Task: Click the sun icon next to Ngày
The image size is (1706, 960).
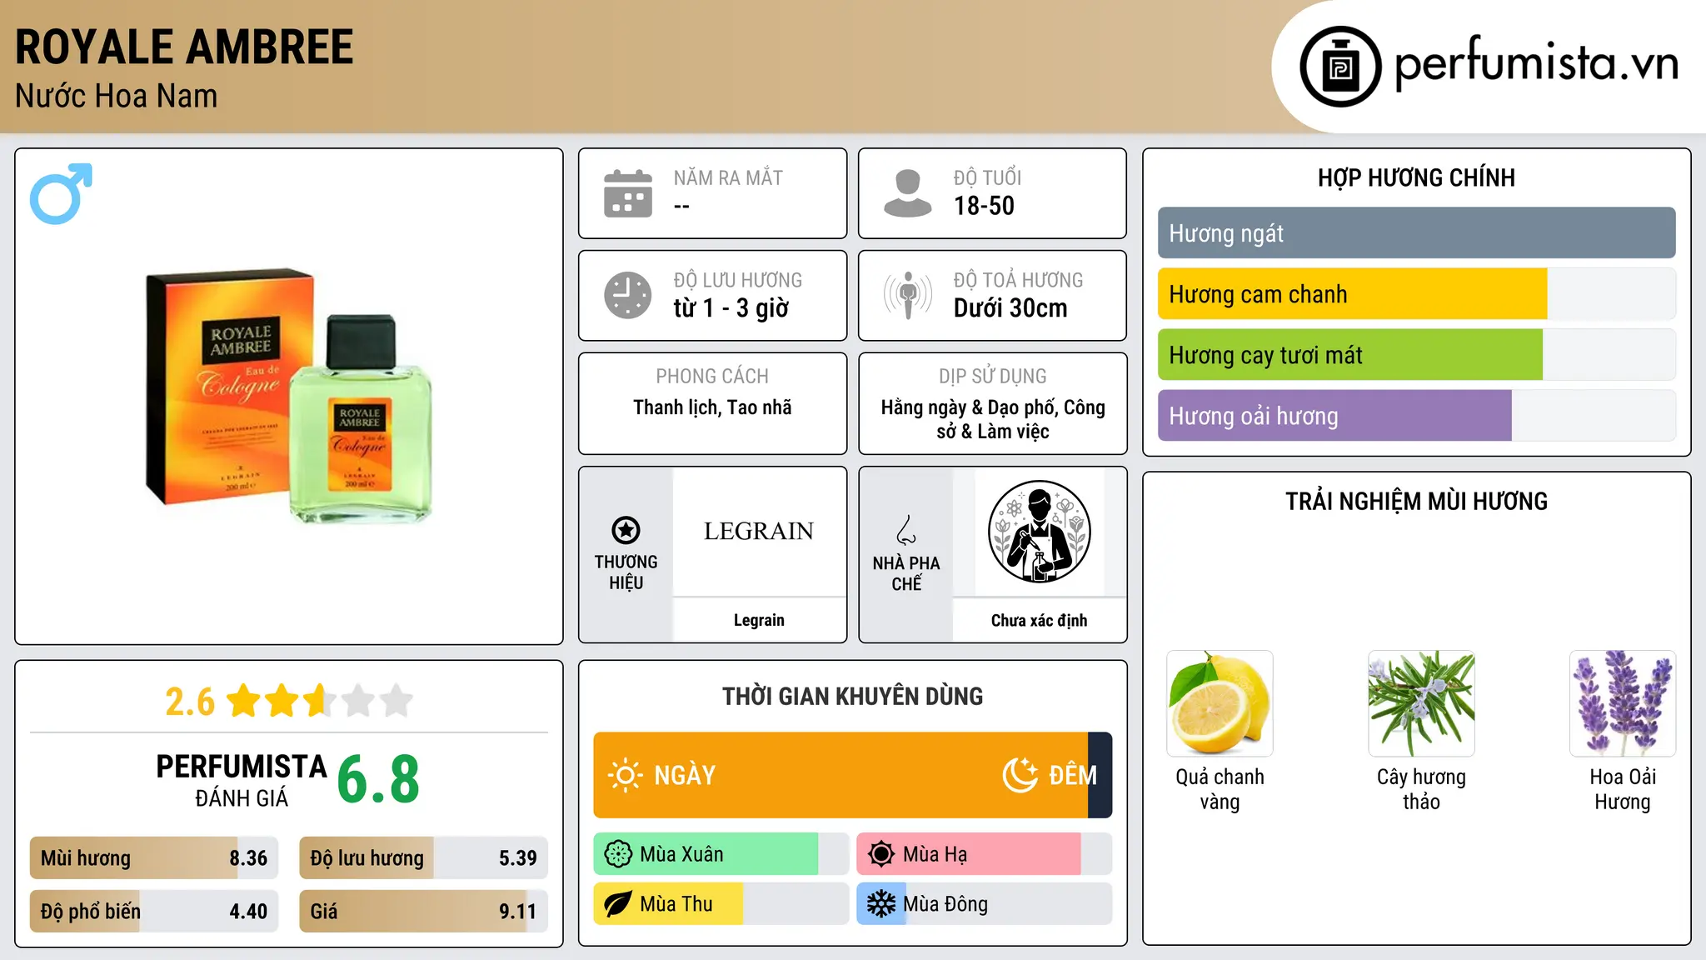Action: (x=625, y=775)
